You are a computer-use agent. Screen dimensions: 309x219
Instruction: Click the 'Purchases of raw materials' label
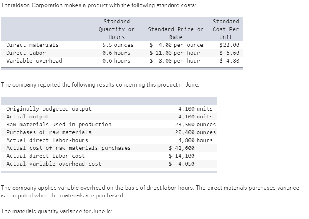click(x=49, y=132)
